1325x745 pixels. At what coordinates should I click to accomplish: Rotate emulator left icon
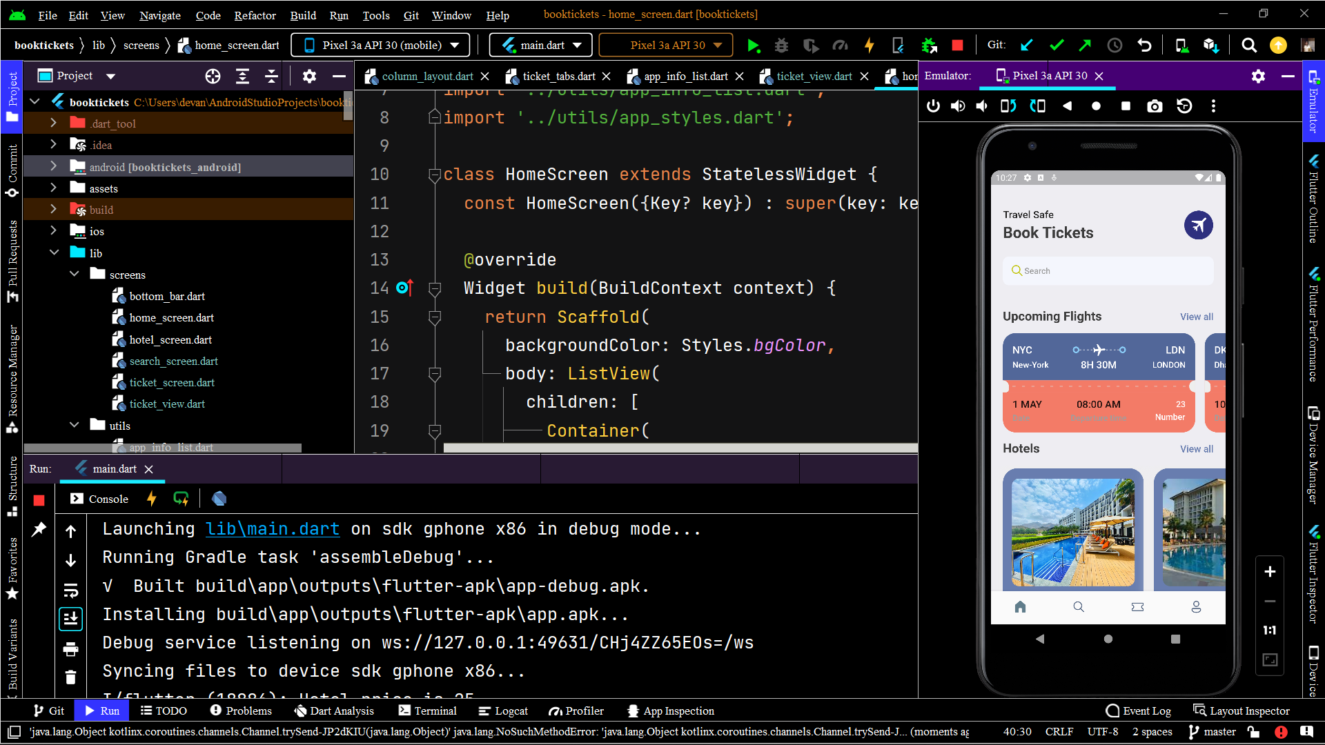[1008, 106]
